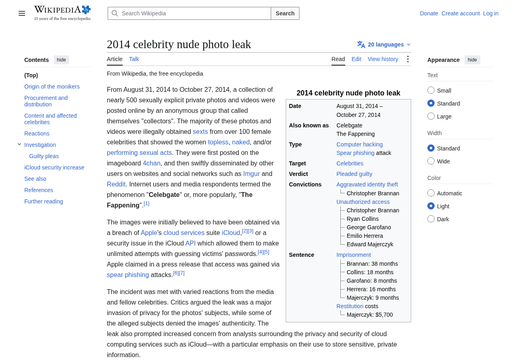Image resolution: width=518 pixels, height=364 pixels.
Task: Open Unauthorized access link
Action: pos(363,202)
